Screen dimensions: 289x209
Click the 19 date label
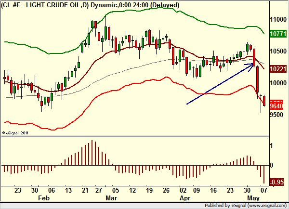(149, 190)
